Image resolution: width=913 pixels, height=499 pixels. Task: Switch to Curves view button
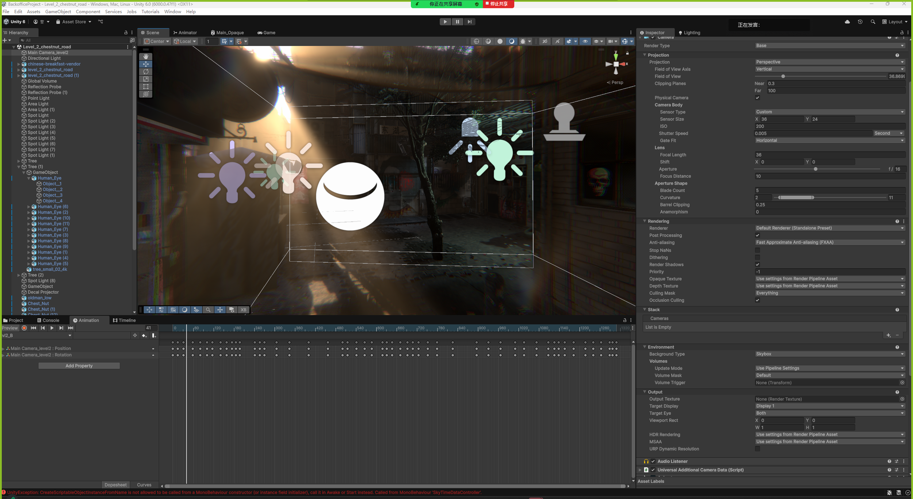coord(144,485)
